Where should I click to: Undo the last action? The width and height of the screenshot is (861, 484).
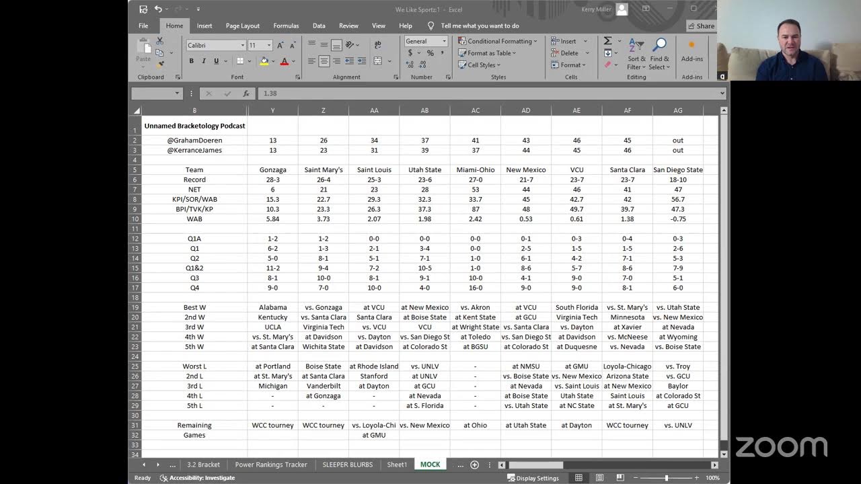pyautogui.click(x=158, y=9)
